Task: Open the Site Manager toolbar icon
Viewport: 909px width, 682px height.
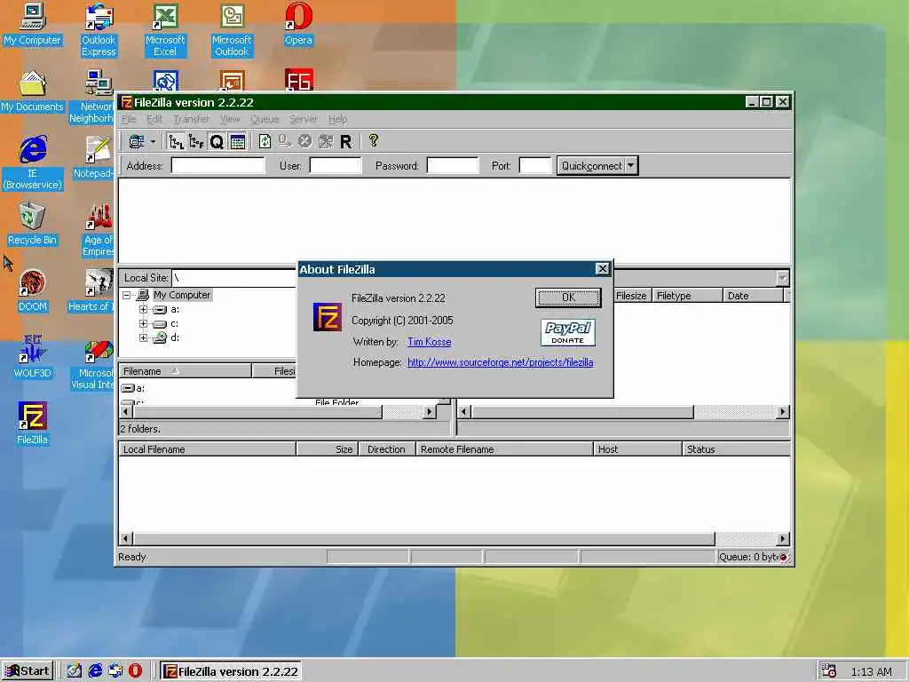Action: tap(136, 141)
